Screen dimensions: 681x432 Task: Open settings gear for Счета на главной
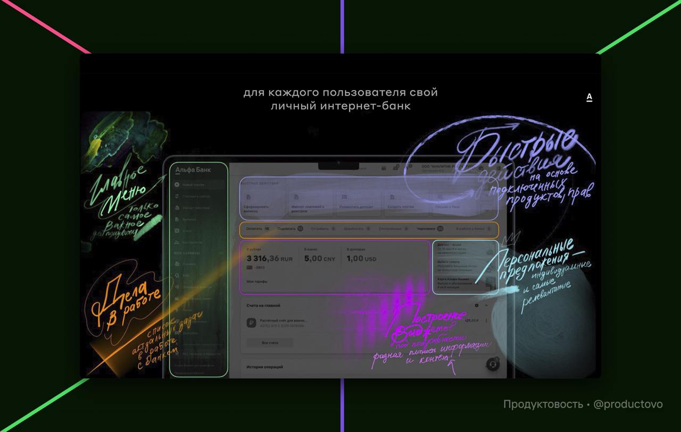pyautogui.click(x=477, y=306)
